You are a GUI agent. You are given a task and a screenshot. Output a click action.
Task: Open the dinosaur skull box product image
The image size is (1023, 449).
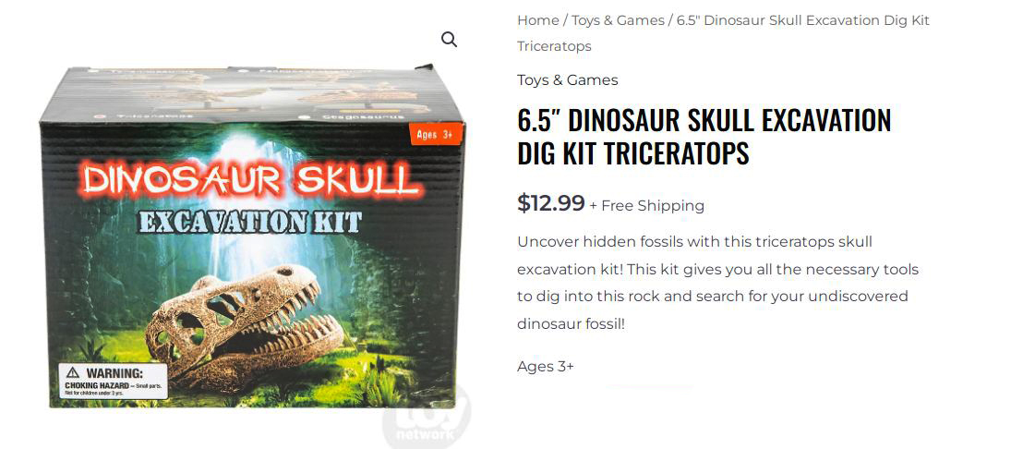click(x=253, y=237)
